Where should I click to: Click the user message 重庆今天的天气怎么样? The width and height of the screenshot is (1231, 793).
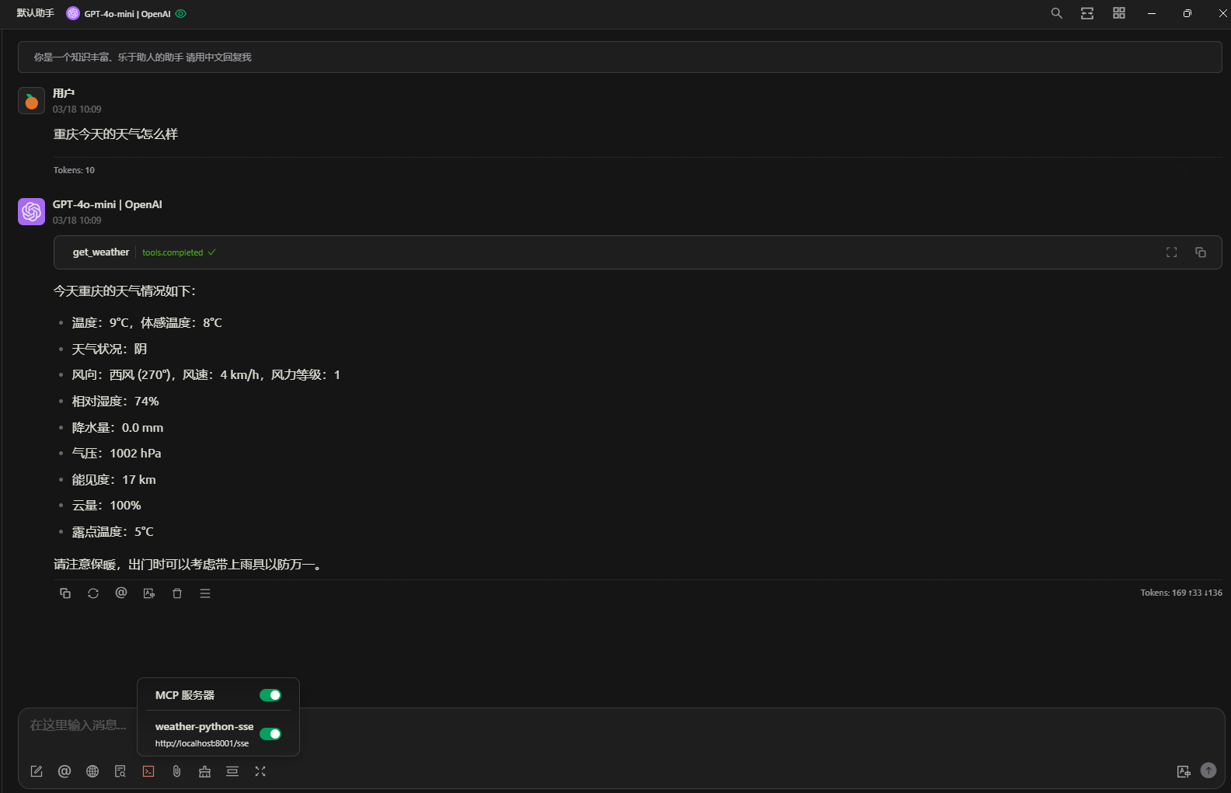116,134
